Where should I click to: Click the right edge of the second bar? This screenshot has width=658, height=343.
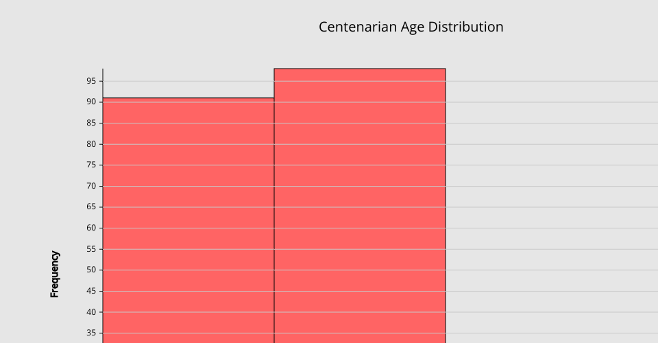click(446, 206)
